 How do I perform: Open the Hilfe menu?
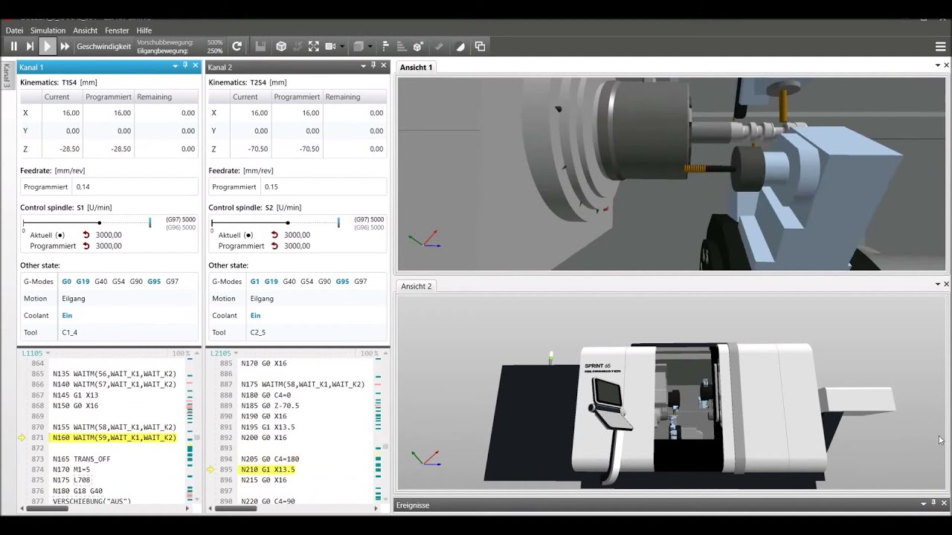(144, 30)
